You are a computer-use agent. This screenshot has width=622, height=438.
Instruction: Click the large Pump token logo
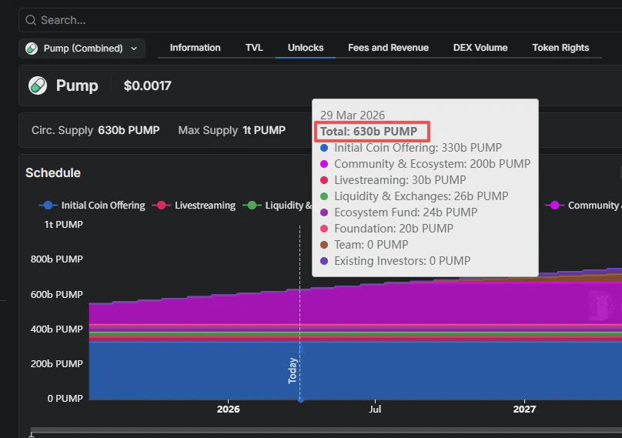coord(38,85)
